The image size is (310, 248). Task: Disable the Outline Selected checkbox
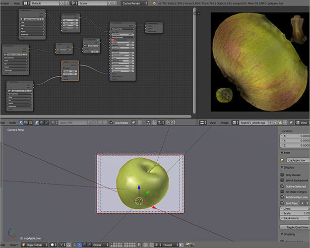pyautogui.click(x=282, y=186)
